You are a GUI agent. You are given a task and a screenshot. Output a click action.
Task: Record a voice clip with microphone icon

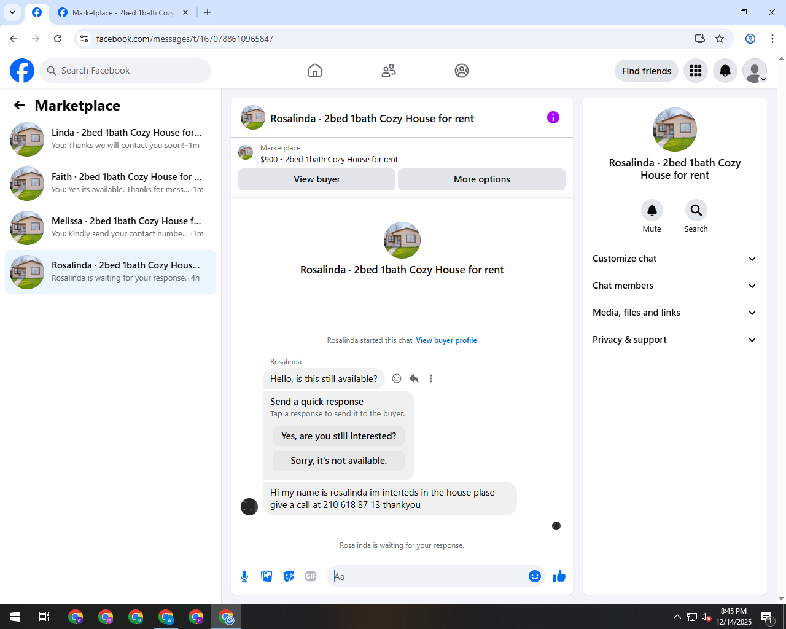244,576
